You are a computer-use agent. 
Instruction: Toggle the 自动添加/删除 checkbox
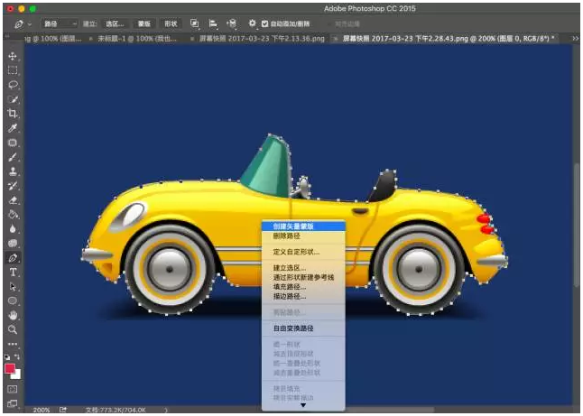click(264, 23)
